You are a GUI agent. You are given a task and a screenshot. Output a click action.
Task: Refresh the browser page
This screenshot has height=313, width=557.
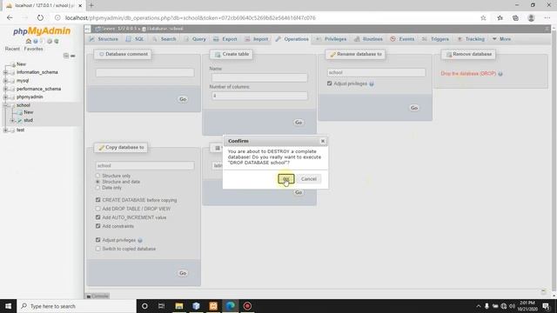click(40, 17)
